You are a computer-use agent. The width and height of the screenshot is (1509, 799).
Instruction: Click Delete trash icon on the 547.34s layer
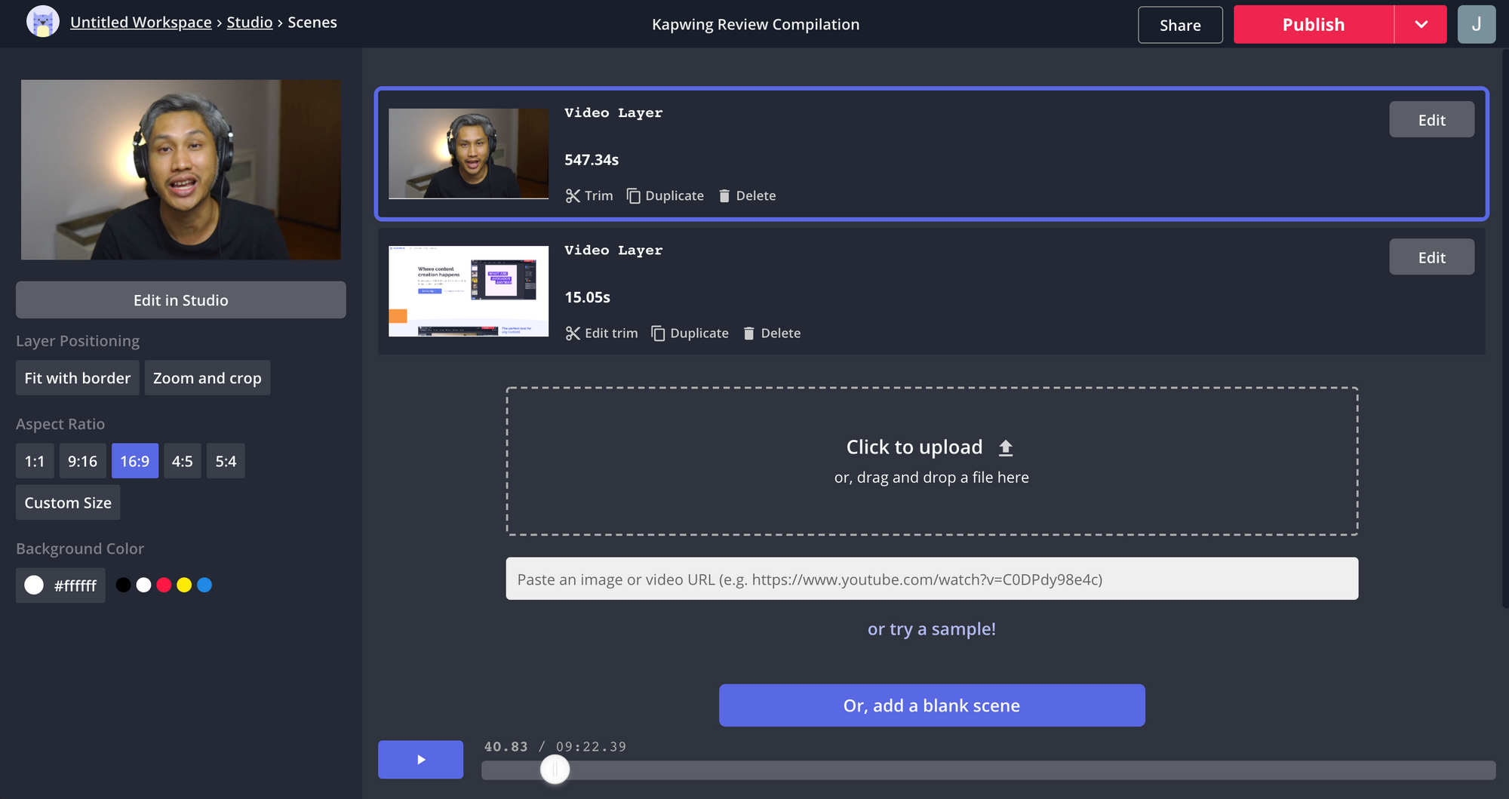click(x=724, y=196)
